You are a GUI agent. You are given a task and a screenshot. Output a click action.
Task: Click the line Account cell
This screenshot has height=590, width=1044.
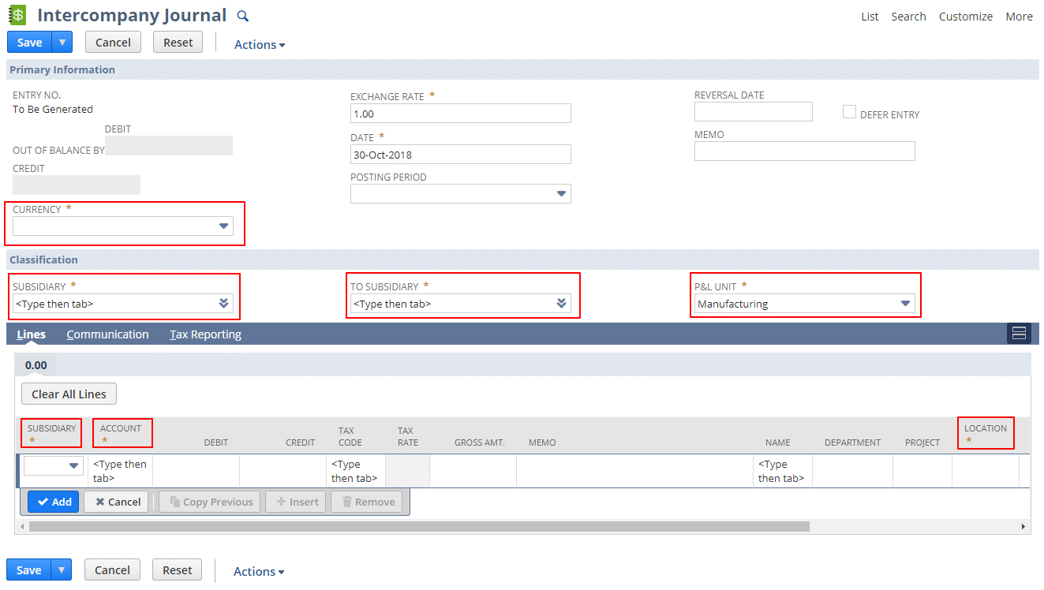[121, 471]
